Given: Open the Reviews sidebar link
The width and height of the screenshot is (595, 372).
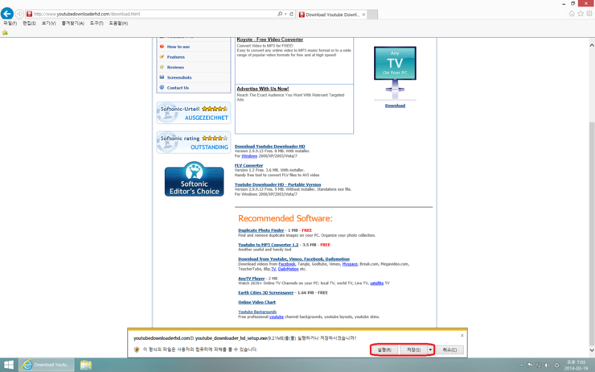Looking at the screenshot, I should click(175, 68).
